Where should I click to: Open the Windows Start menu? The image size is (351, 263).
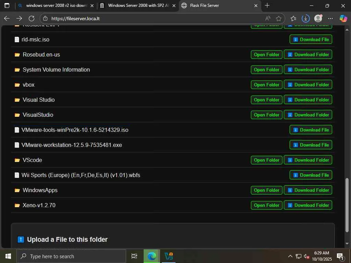coord(8,256)
